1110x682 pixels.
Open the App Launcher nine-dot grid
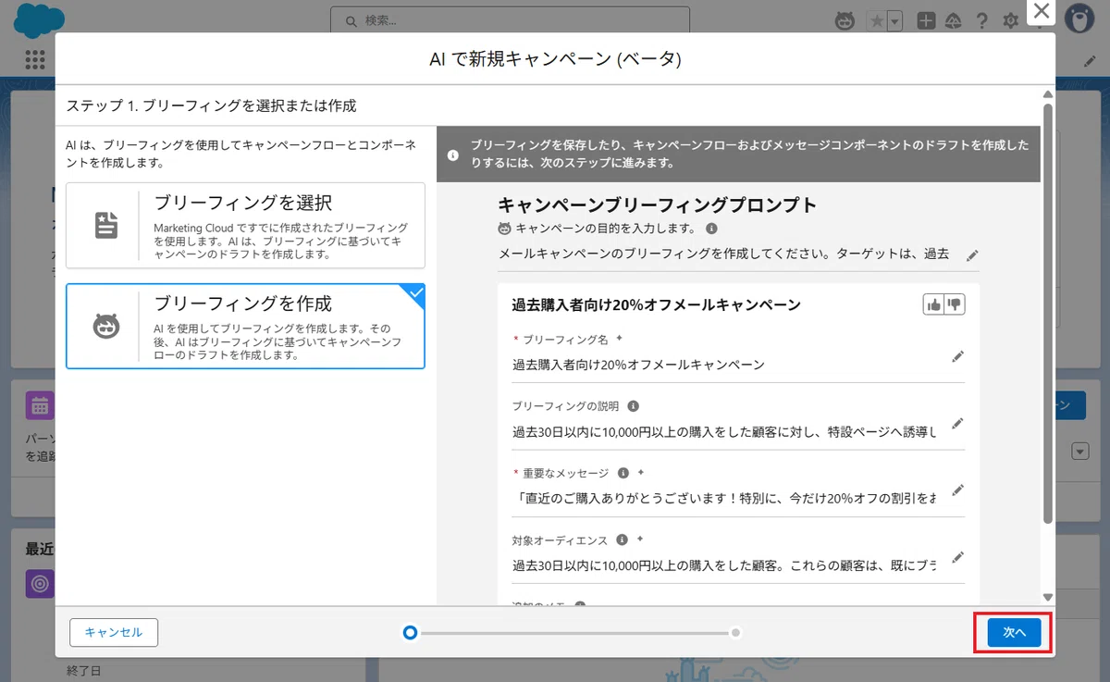point(35,59)
